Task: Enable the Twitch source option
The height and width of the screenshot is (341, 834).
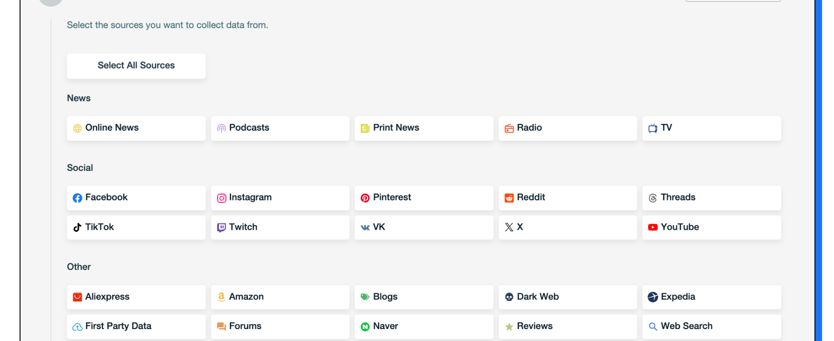Action: tap(280, 227)
